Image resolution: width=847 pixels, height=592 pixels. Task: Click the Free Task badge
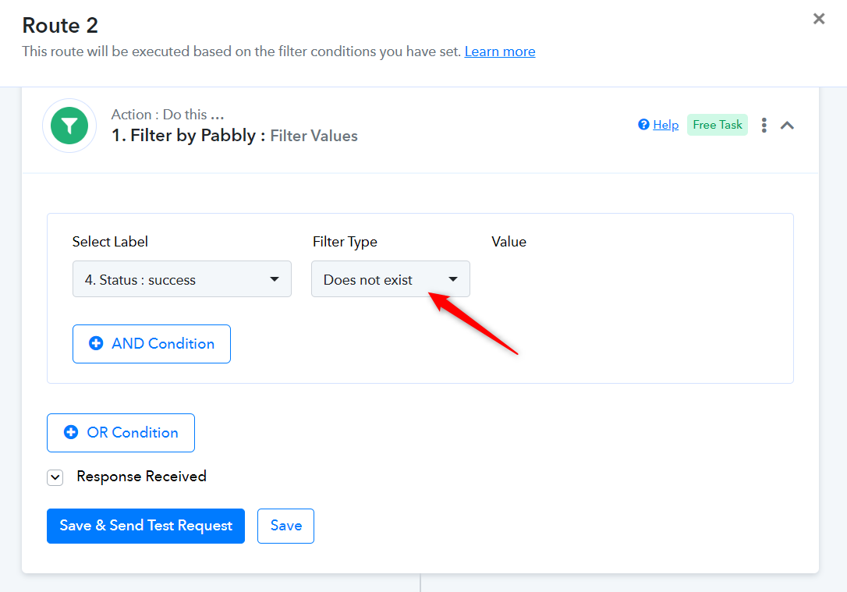point(717,125)
